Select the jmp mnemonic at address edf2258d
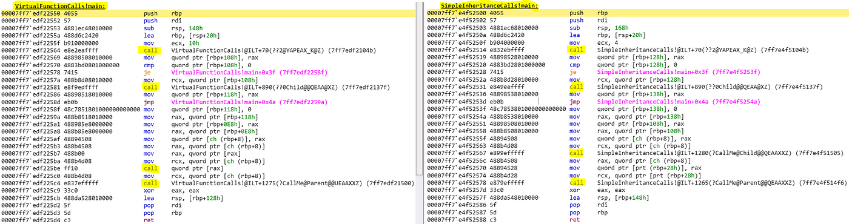Image resolution: width=849 pixels, height=224 pixels. 148,102
